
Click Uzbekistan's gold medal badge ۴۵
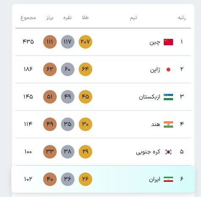coord(85,97)
